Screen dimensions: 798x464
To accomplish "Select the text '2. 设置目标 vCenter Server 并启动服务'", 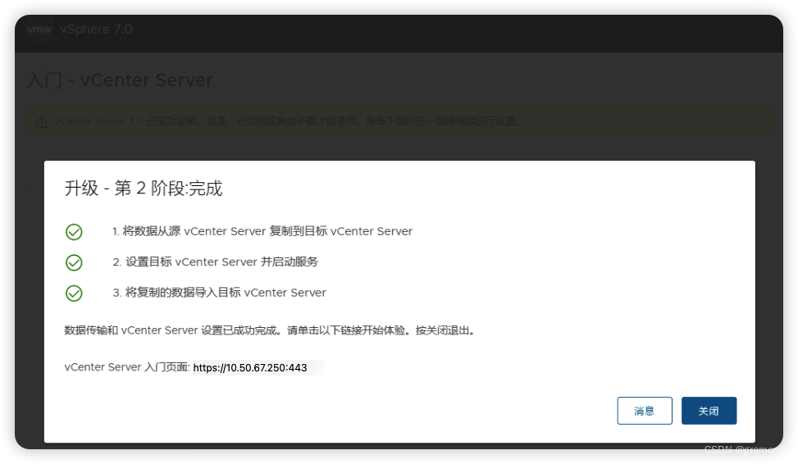I will click(215, 262).
